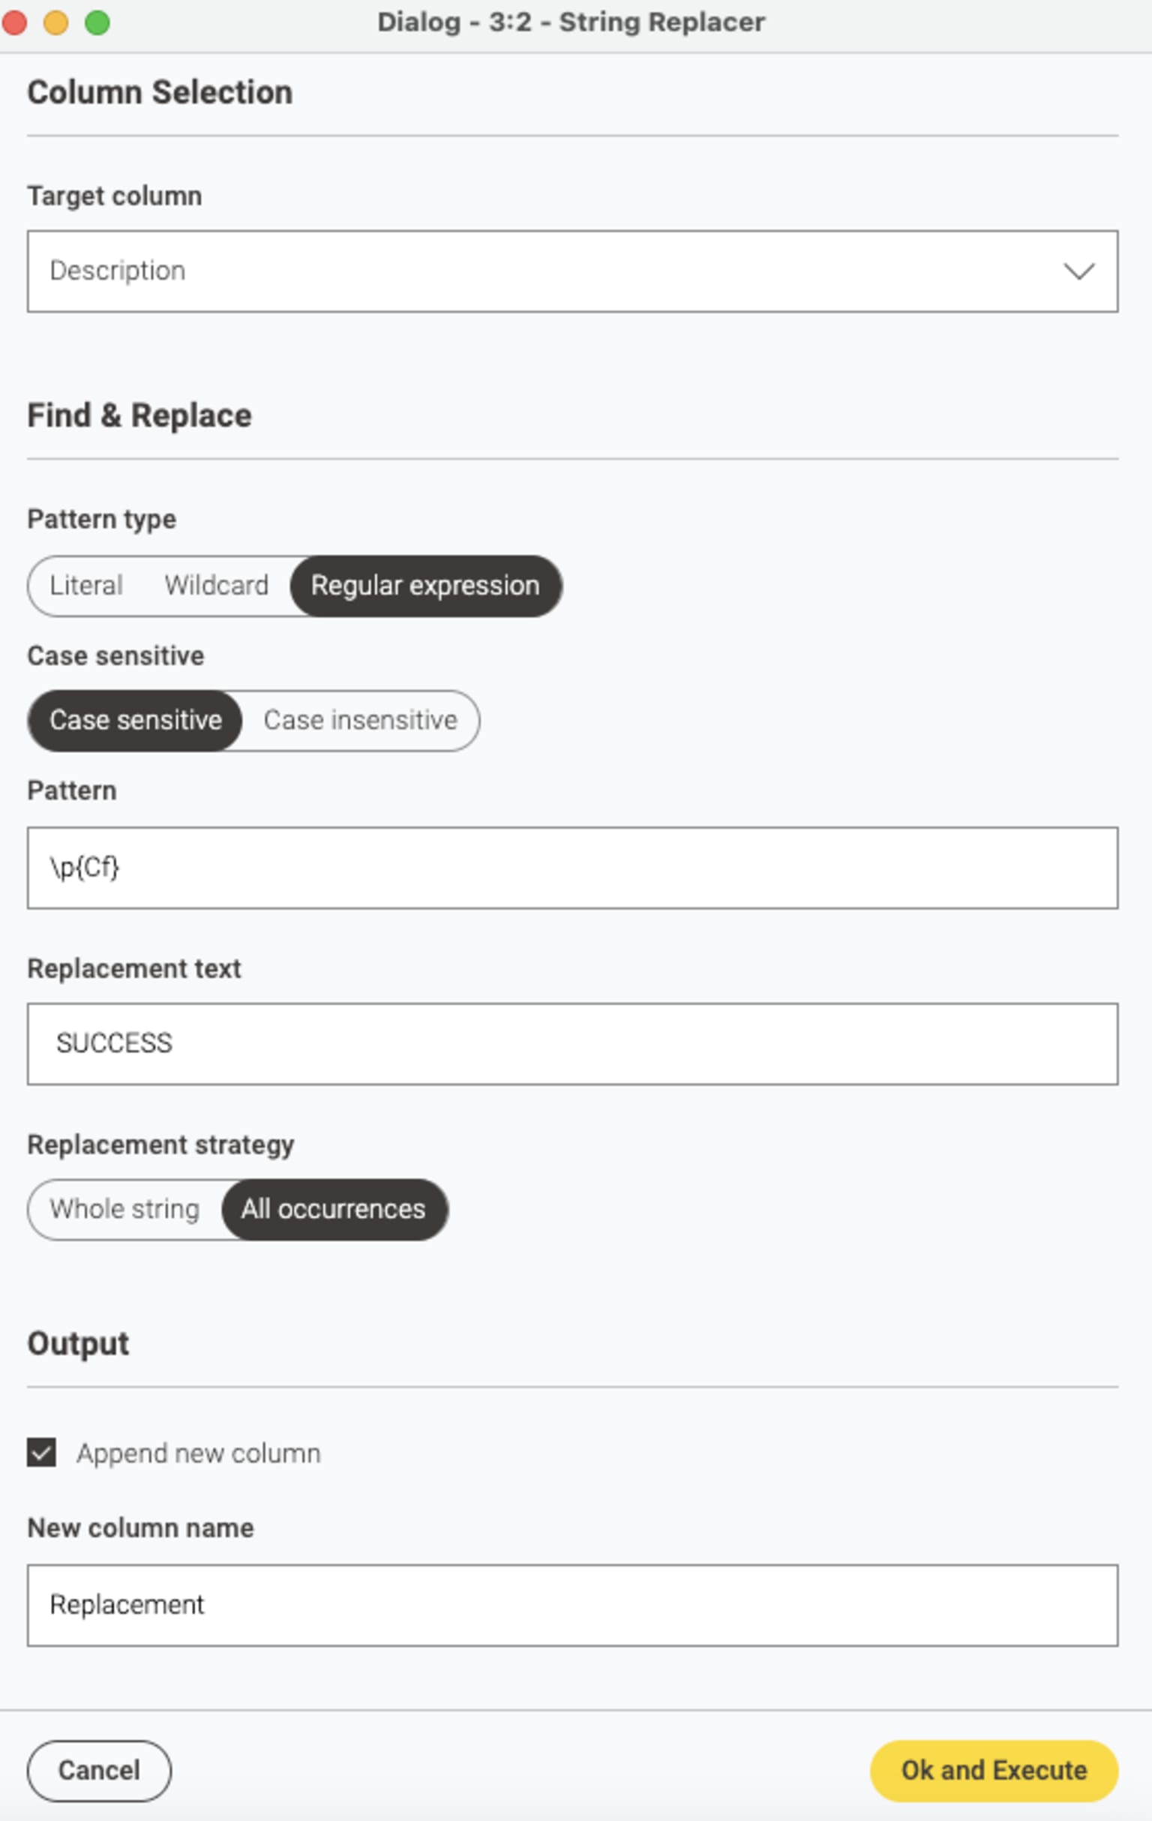The width and height of the screenshot is (1152, 1821).
Task: Choose Regular expression pattern type
Action: [425, 585]
